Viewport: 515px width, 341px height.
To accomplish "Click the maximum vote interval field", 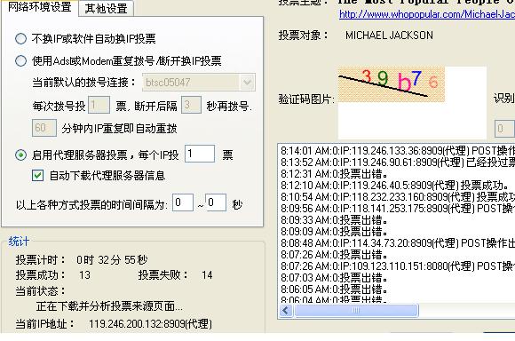I will [216, 202].
